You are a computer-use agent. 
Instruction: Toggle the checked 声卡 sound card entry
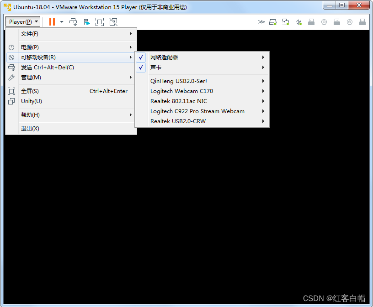click(x=202, y=68)
